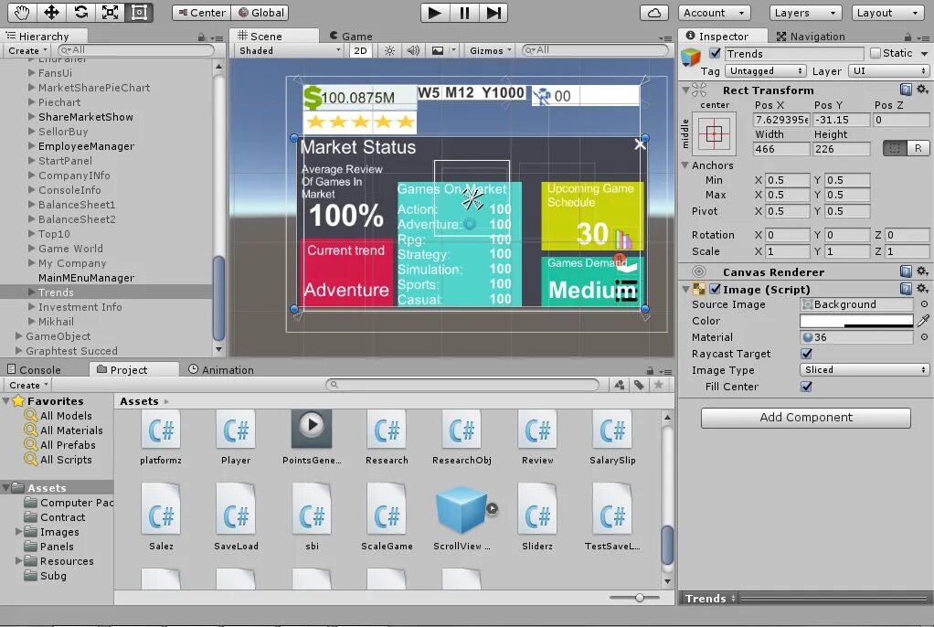Open Rect Transform help book icon
The height and width of the screenshot is (627, 934).
(906, 90)
